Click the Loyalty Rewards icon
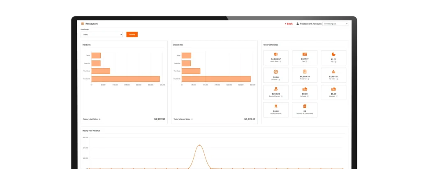Viewport: 421px width, 169px height. [x=276, y=106]
